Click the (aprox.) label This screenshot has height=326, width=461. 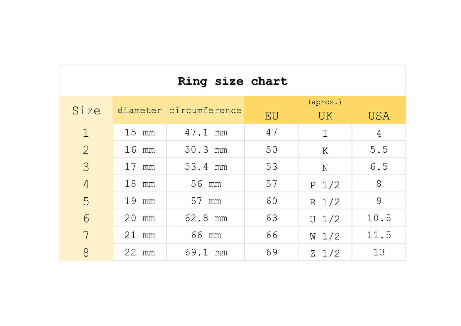[325, 102]
